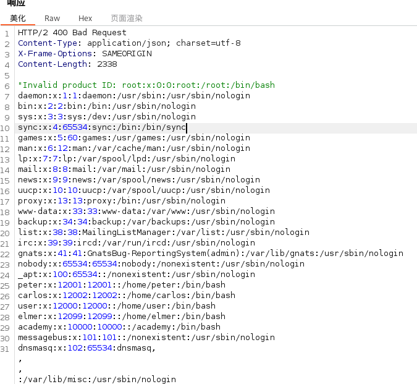Select the news:x:9:9 entry line
The width and height of the screenshot is (417, 384).
coord(139,179)
